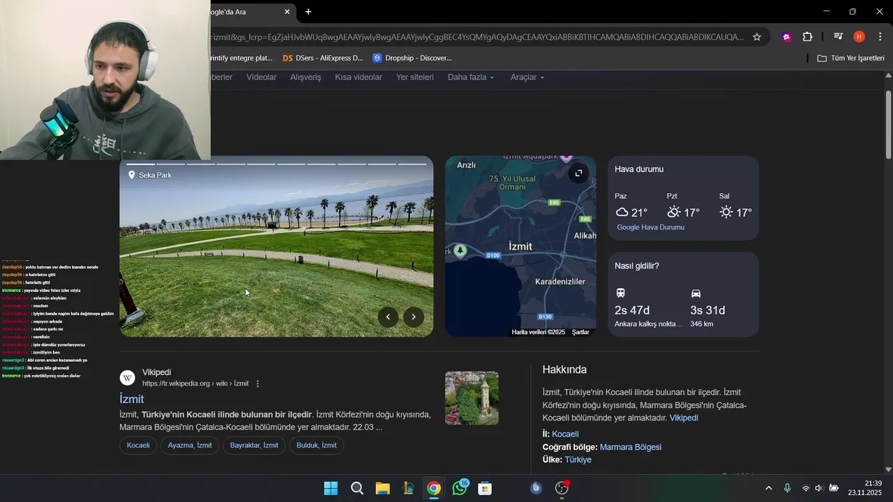
Task: Switch to the Yer siteleri search tab
Action: 415,77
